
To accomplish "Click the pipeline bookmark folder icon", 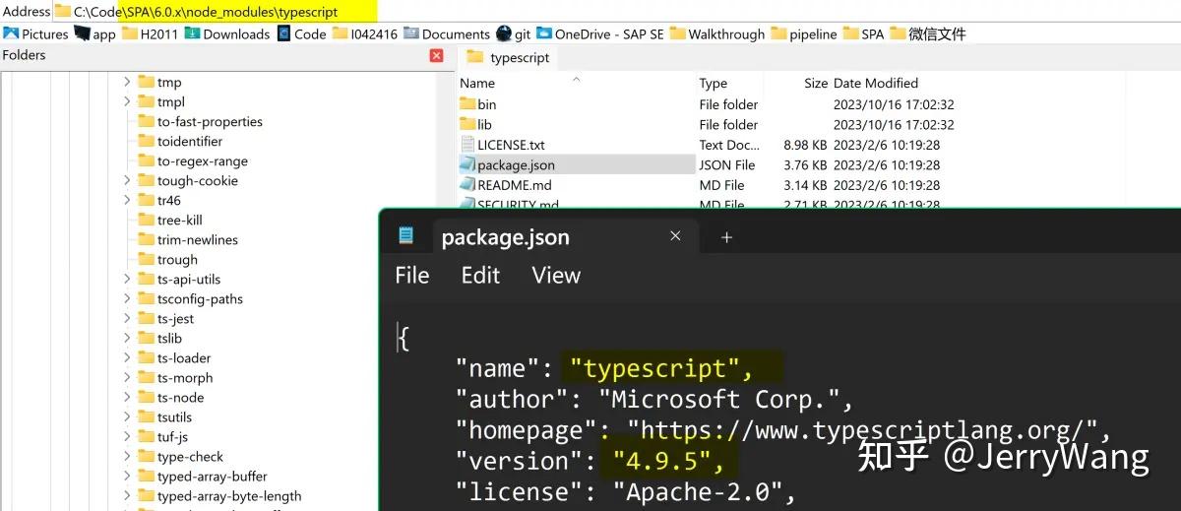I will [778, 33].
